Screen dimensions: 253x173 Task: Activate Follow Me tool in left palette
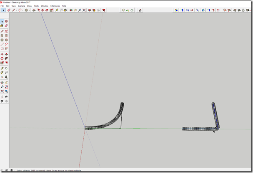point(6,58)
